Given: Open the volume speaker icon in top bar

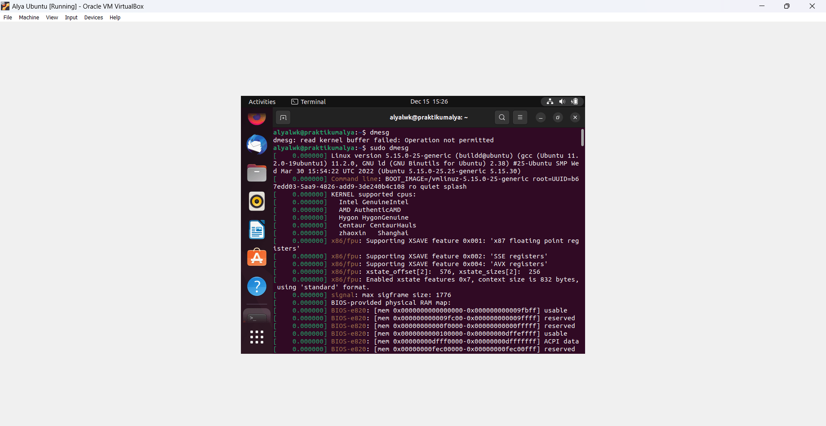Looking at the screenshot, I should 562,101.
